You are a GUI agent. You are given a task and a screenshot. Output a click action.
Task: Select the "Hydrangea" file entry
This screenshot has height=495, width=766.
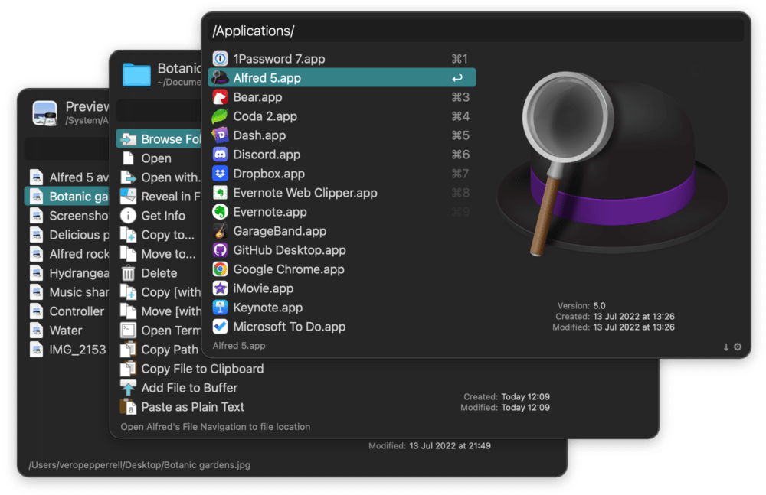[67, 273]
